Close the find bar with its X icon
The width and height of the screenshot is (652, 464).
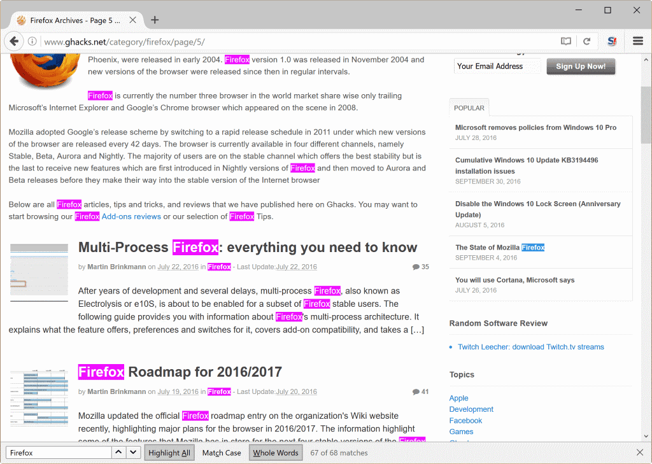[639, 452]
